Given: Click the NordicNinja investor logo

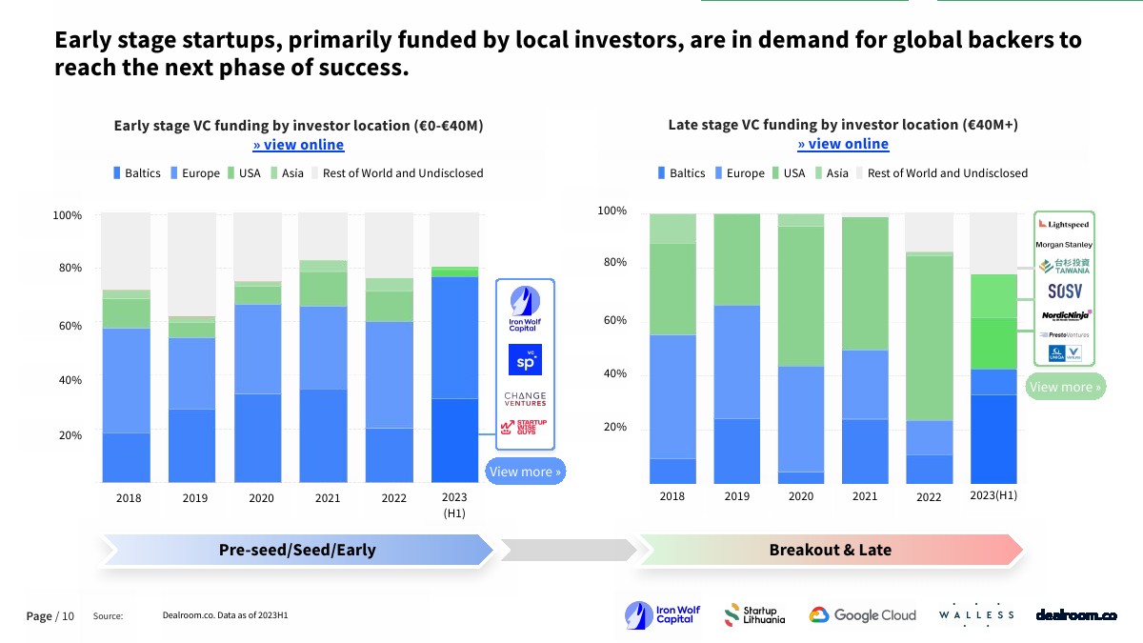Looking at the screenshot, I should coord(1065,313).
